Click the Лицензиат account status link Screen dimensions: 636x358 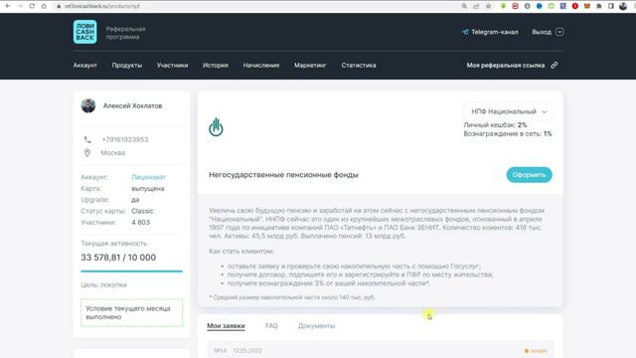coord(148,177)
